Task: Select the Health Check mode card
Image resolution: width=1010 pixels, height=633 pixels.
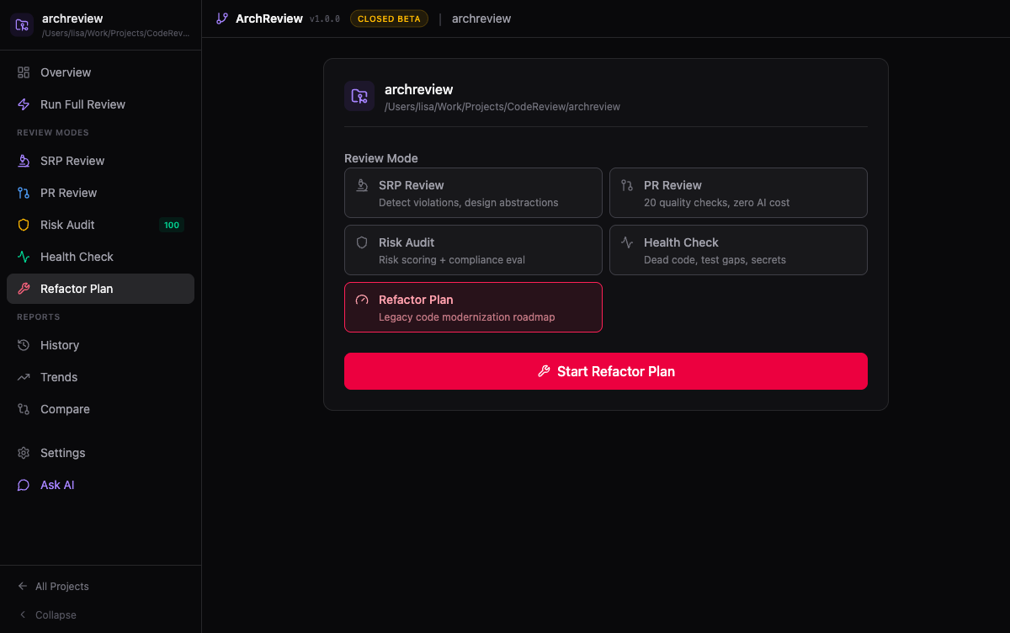Action: click(738, 250)
